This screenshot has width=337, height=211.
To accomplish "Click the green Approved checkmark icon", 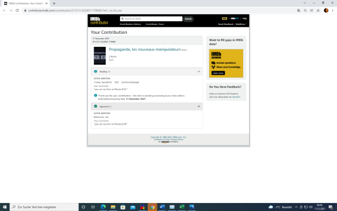I will click(x=96, y=106).
